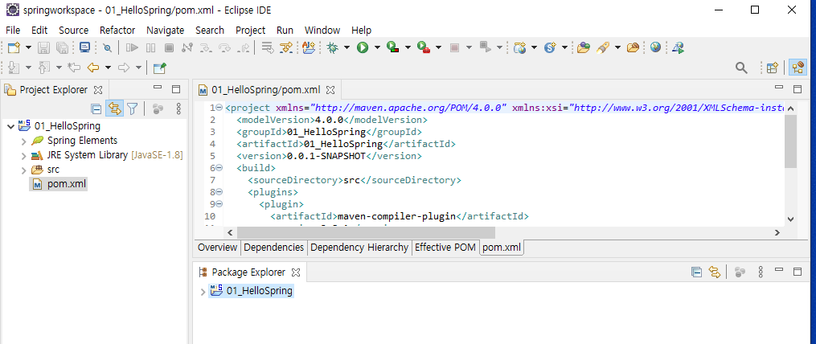
Task: Click the Step Return icon
Action: 243,48
